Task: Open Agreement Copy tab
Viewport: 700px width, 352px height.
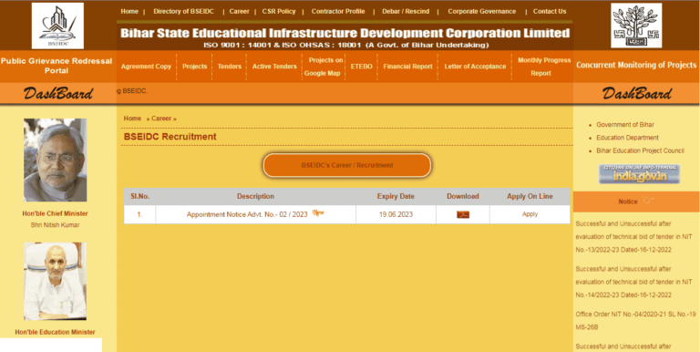Action: coord(146,67)
